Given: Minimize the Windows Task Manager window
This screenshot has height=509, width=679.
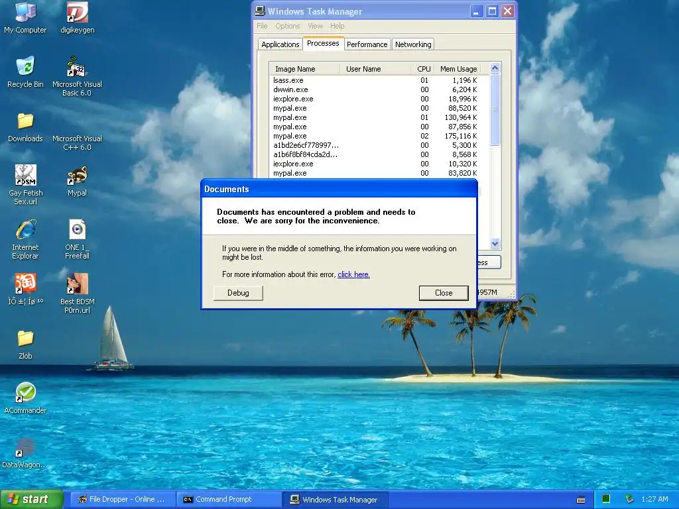Looking at the screenshot, I should tap(476, 11).
